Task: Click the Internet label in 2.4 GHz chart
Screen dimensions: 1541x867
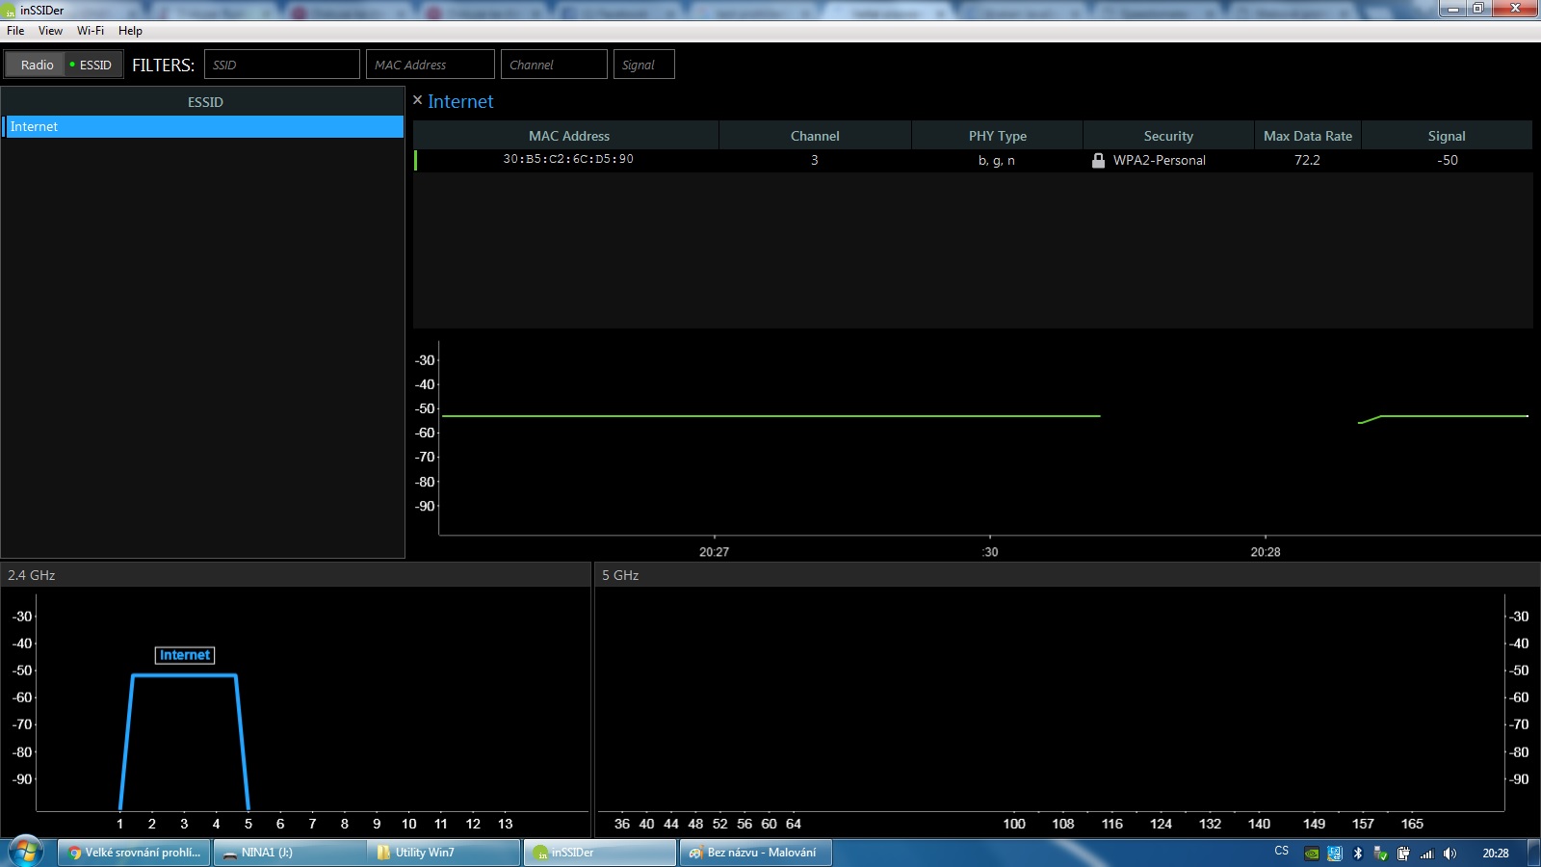Action: coord(185,655)
